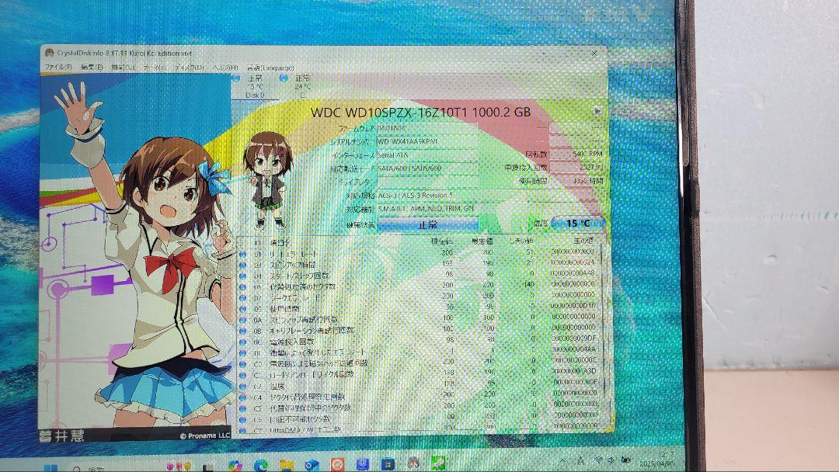Click the taskbar clock and date

point(657,459)
